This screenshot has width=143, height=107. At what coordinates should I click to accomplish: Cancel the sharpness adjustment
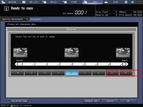[x=110, y=101]
